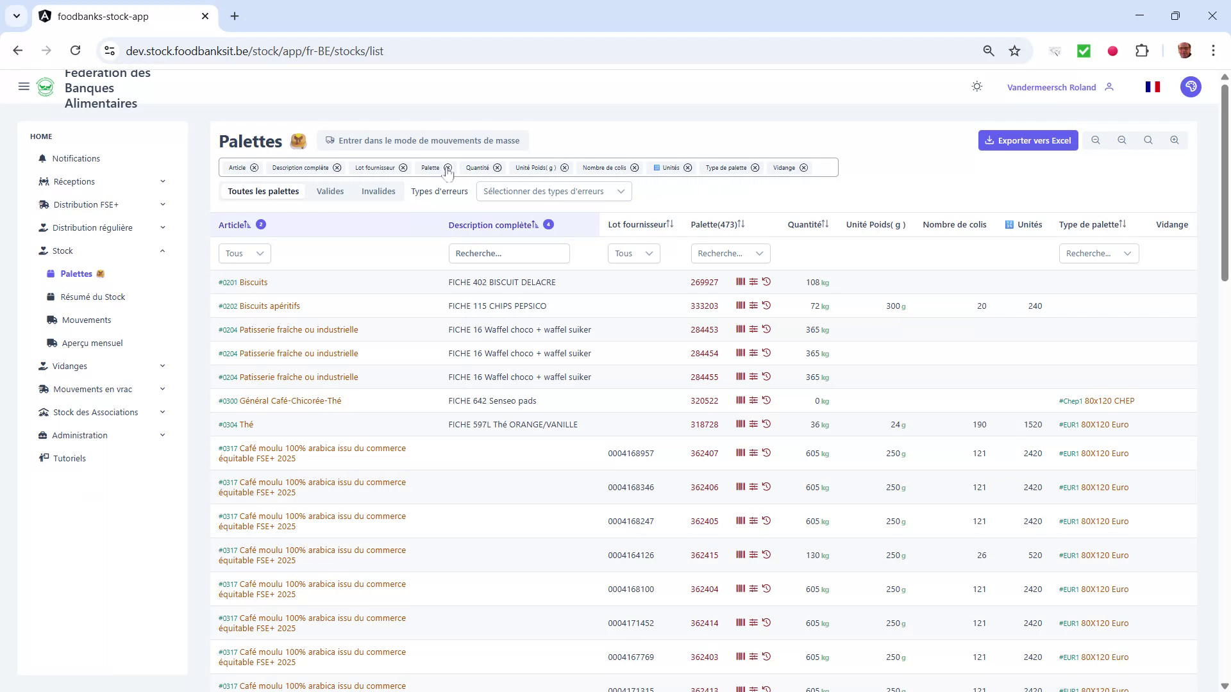The height and width of the screenshot is (692, 1231).
Task: Dismiss the Lot fournisseur filter chip
Action: [x=403, y=167]
